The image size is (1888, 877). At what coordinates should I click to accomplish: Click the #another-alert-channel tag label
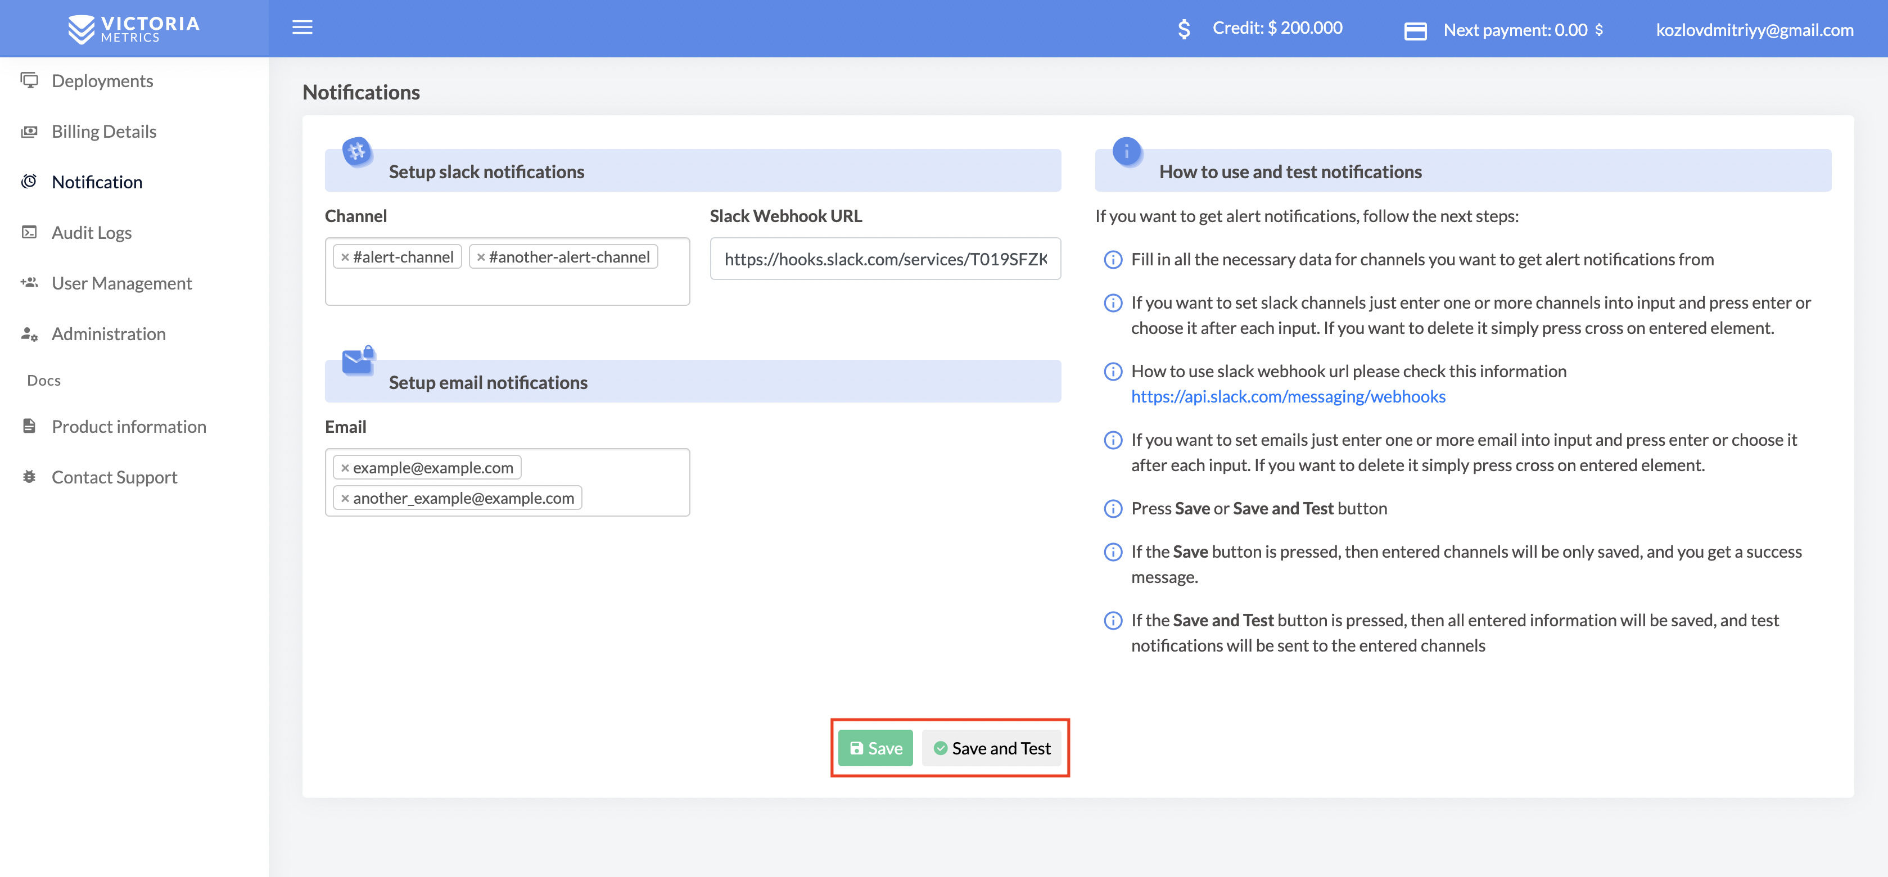pos(569,257)
